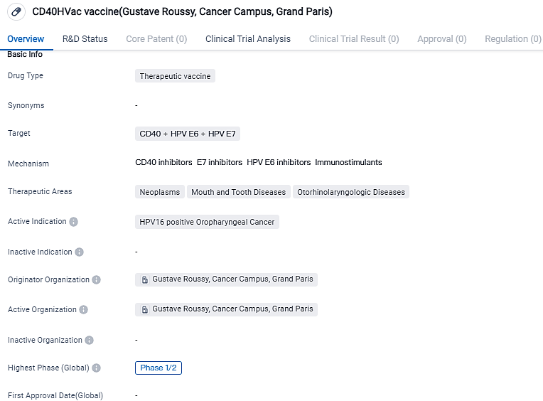543x401 pixels.
Task: Click the CD40 + HPV E6 + HPV E7 target tag
Action: pyautogui.click(x=188, y=134)
